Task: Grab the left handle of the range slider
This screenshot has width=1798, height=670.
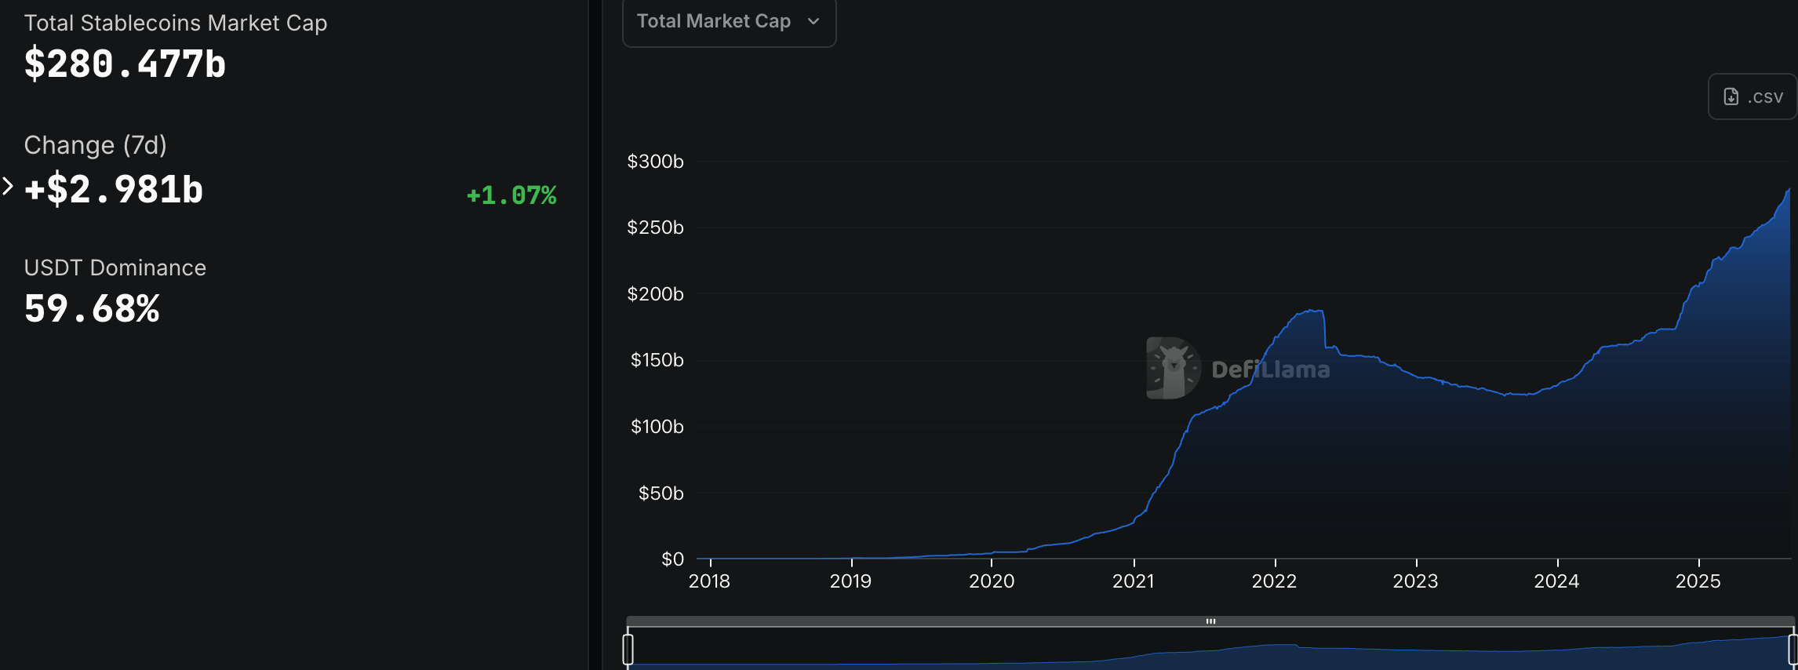Action: click(x=628, y=649)
